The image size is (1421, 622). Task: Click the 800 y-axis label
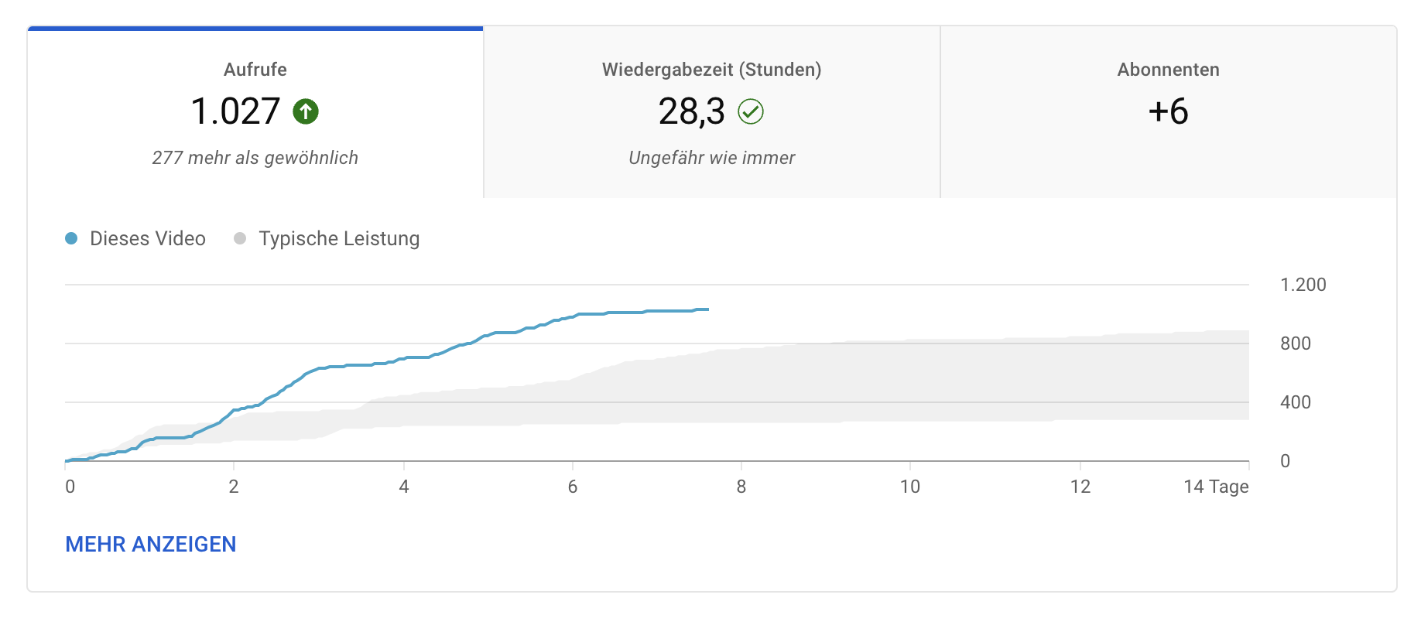click(1295, 343)
